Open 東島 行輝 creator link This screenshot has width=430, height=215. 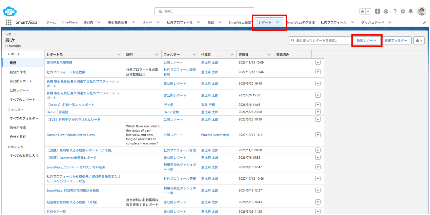[x=208, y=105]
